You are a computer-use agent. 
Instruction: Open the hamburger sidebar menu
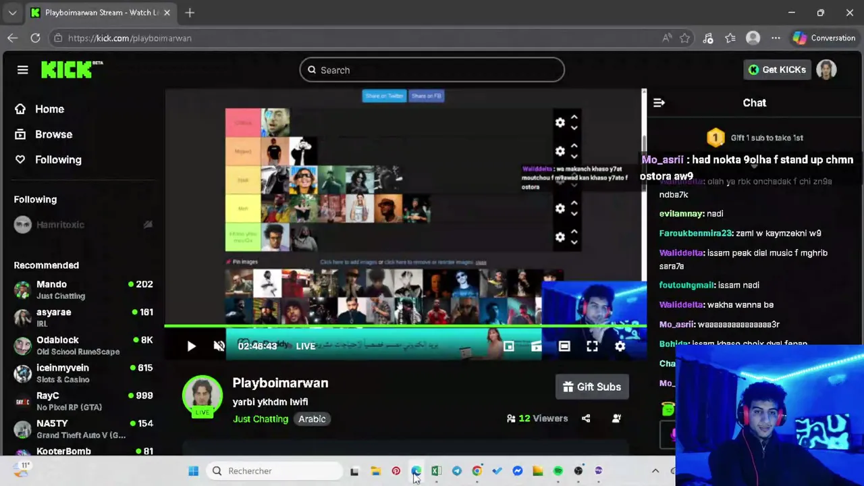point(22,70)
